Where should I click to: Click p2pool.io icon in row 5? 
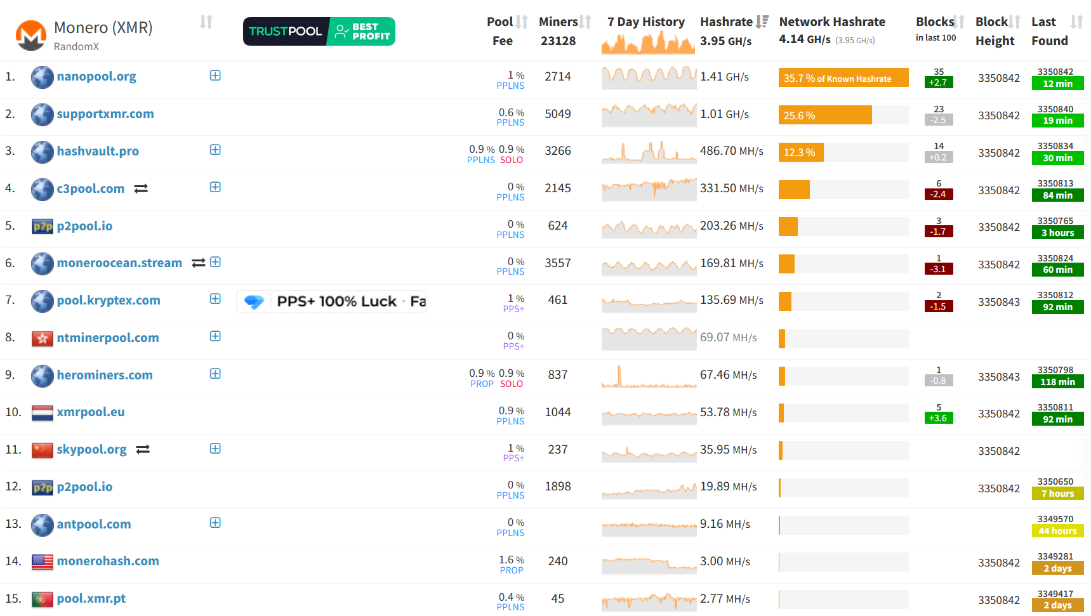(43, 226)
